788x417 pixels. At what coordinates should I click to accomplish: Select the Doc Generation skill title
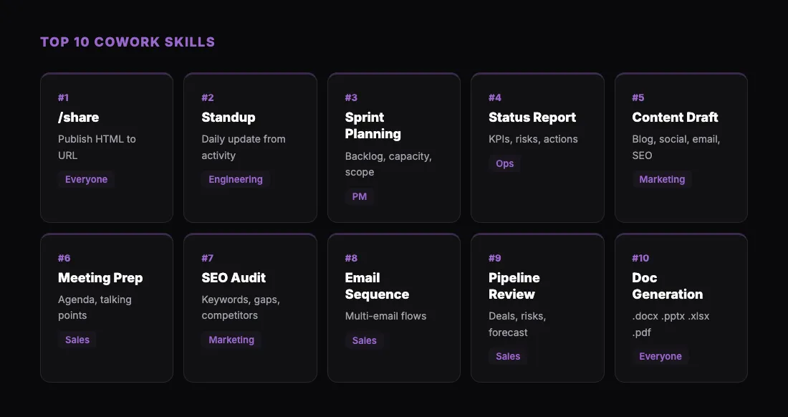click(x=667, y=286)
